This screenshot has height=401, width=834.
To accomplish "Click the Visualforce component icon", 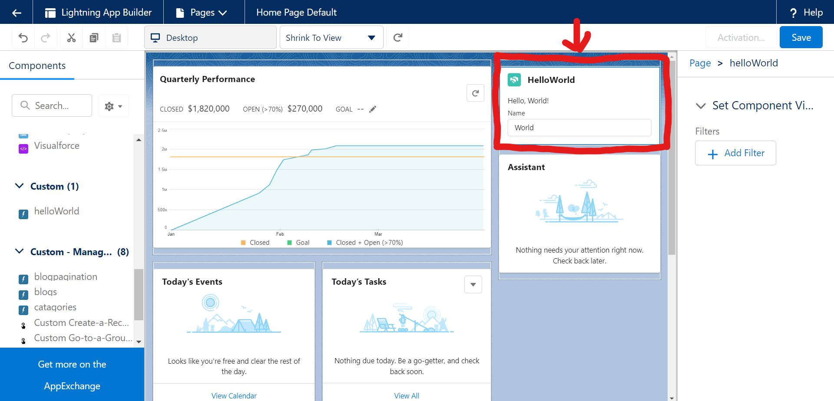I will point(23,149).
